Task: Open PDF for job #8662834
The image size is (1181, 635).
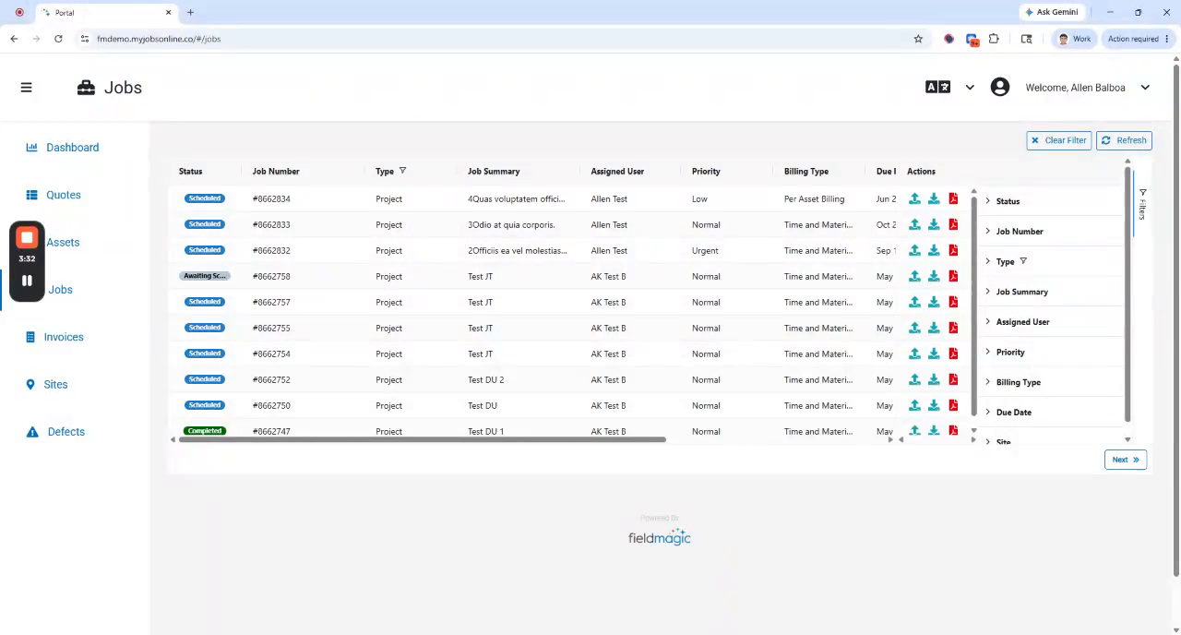Action: pos(953,198)
